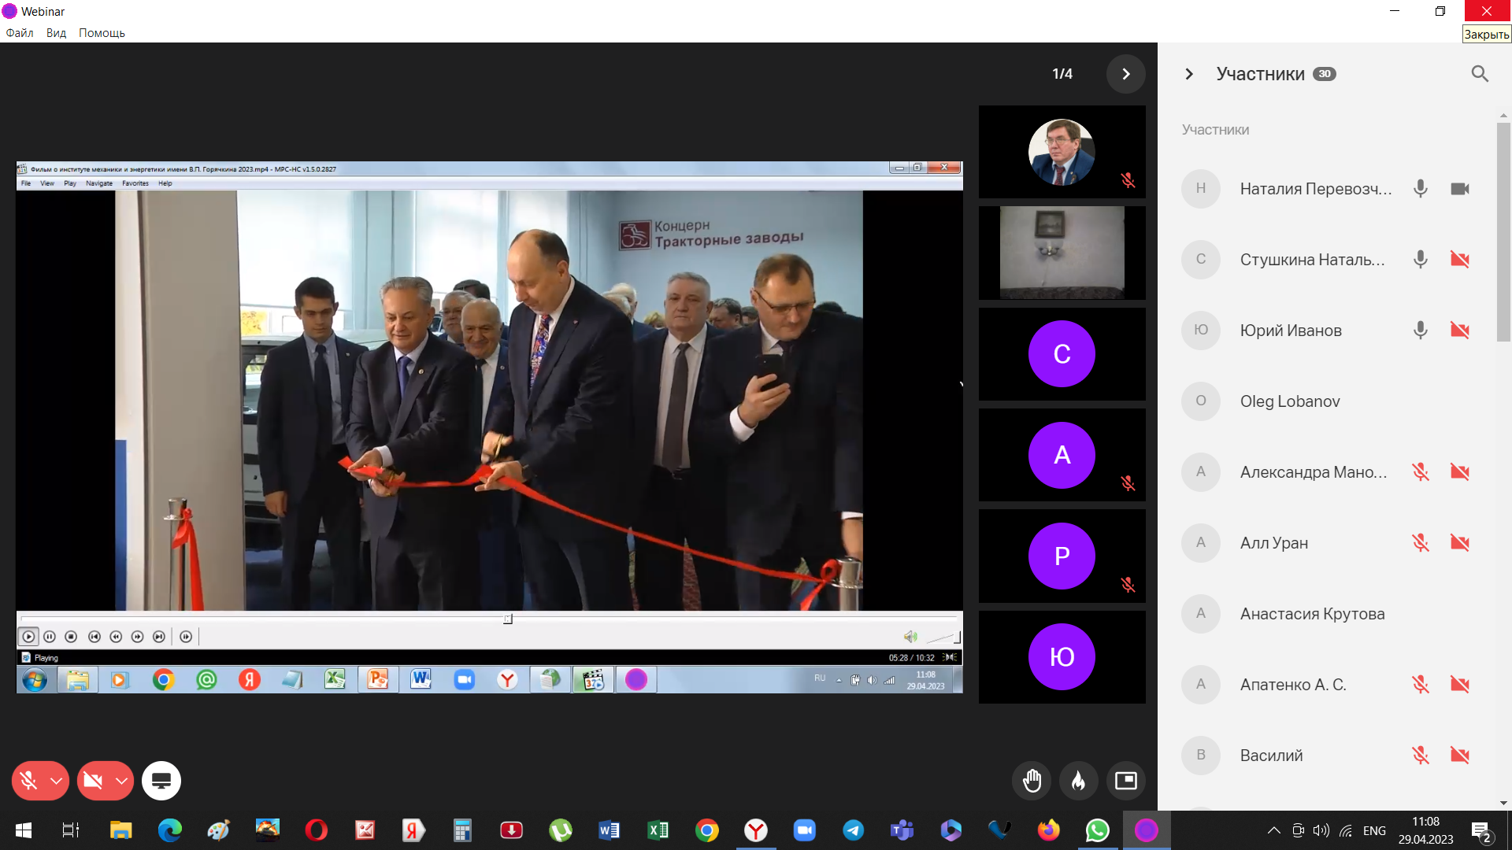Toggle your camera off button
1512x850 pixels.
click(x=93, y=781)
